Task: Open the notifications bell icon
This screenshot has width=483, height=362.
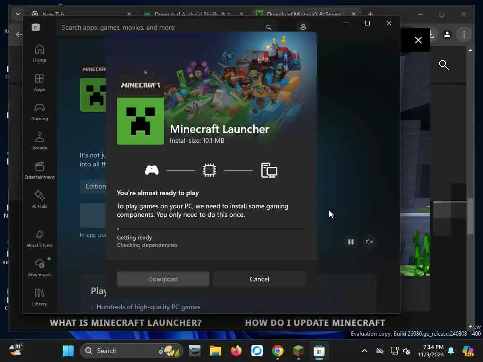Action: (451, 351)
